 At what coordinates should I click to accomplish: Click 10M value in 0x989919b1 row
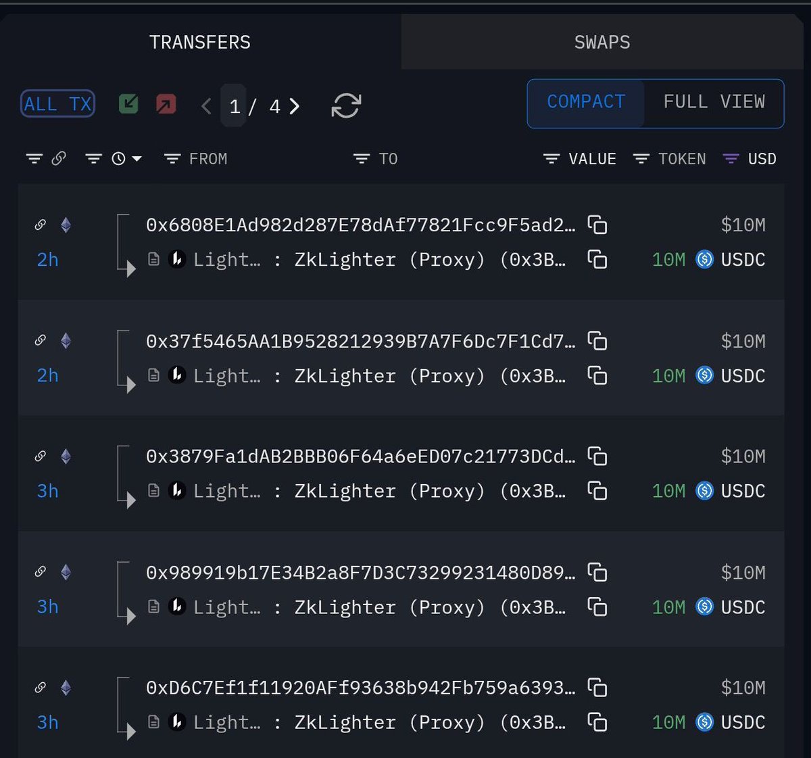pos(668,607)
